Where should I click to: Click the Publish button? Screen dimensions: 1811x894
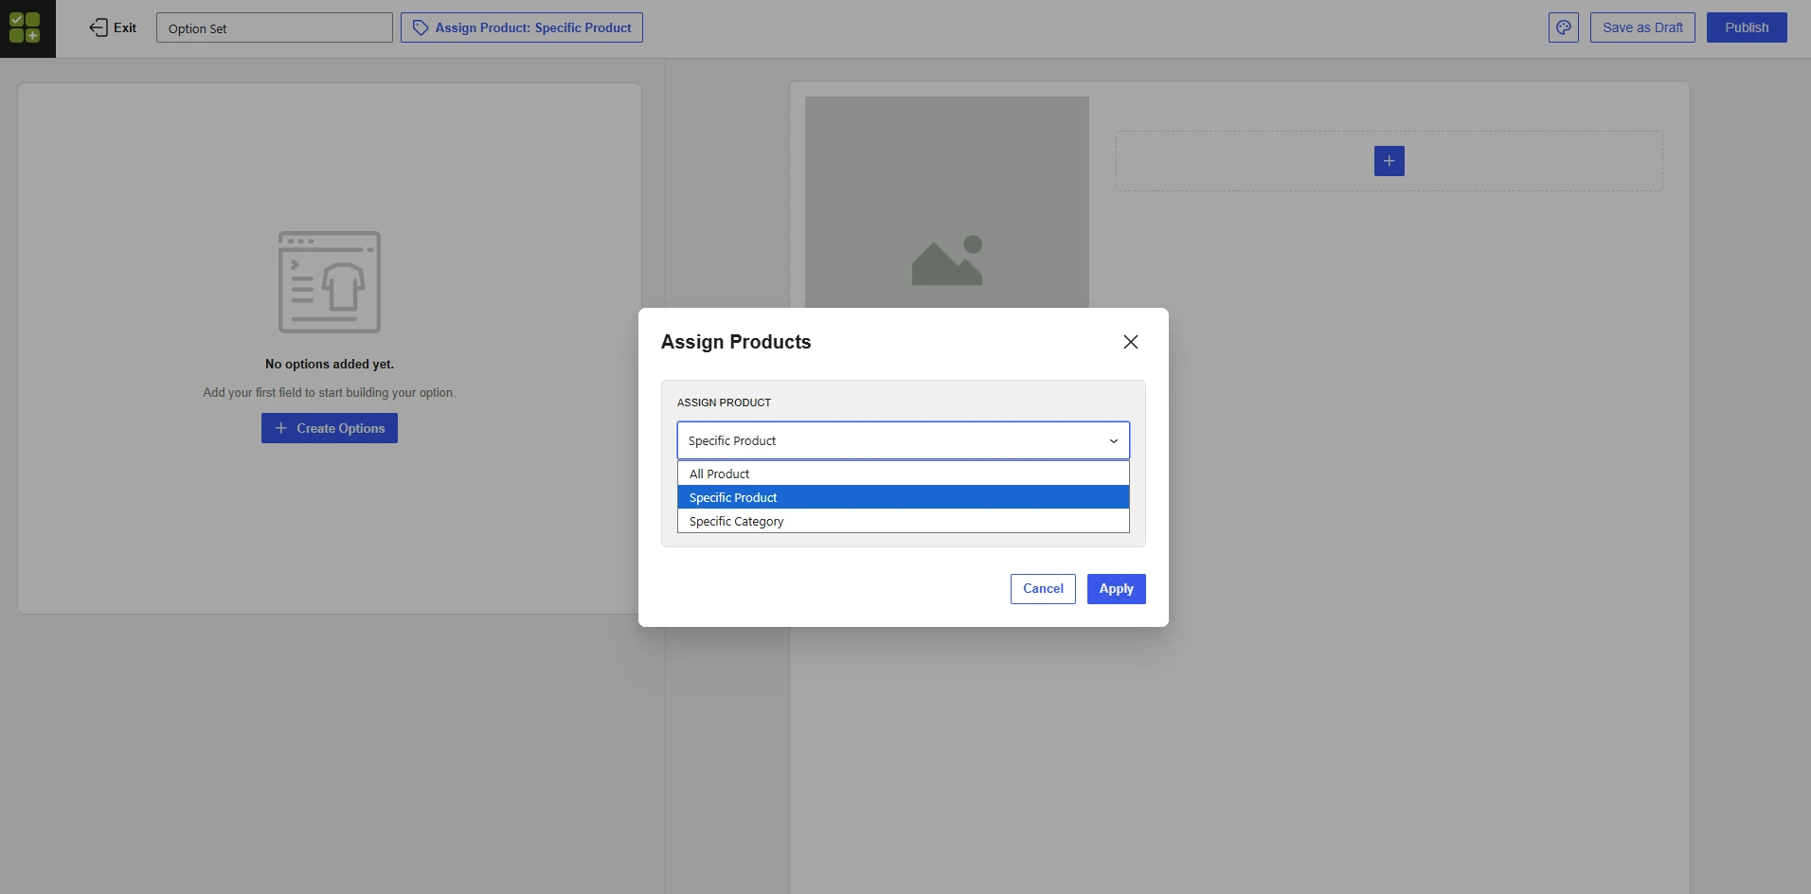(x=1747, y=27)
